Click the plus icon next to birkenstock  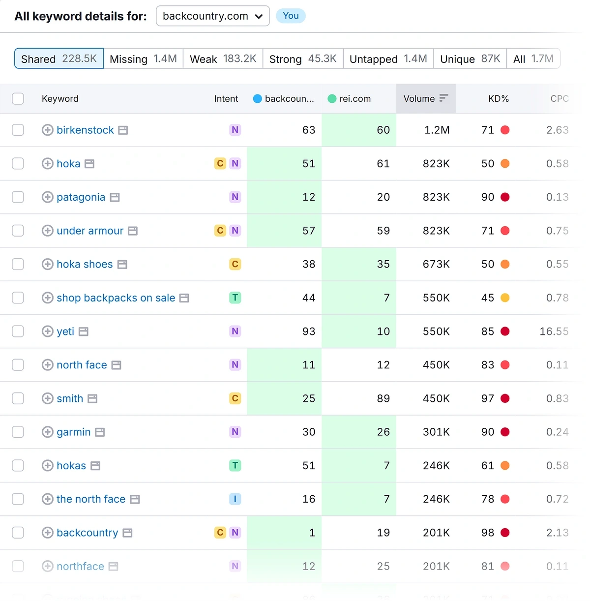tap(48, 130)
